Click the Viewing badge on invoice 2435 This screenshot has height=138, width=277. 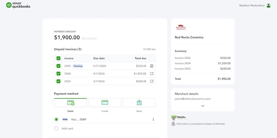(78, 66)
